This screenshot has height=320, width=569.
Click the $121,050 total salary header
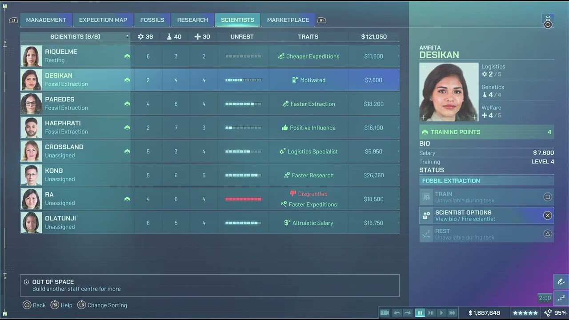[x=374, y=36]
